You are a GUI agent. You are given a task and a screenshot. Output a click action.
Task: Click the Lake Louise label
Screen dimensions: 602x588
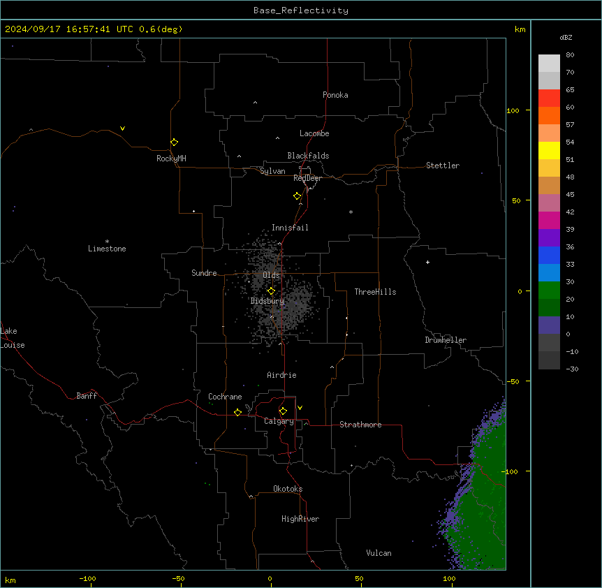(x=11, y=338)
